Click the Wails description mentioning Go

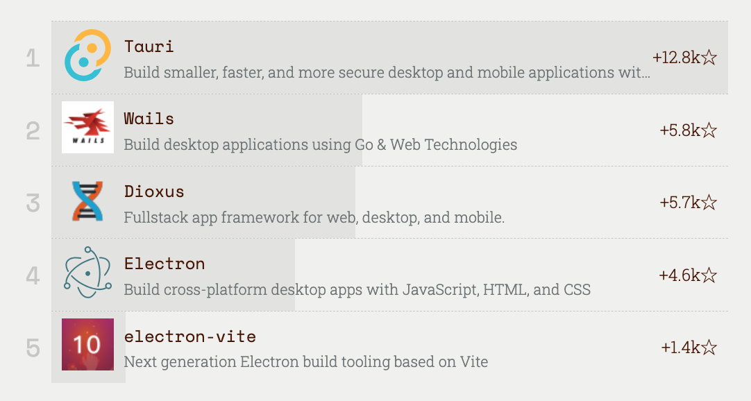pos(320,145)
